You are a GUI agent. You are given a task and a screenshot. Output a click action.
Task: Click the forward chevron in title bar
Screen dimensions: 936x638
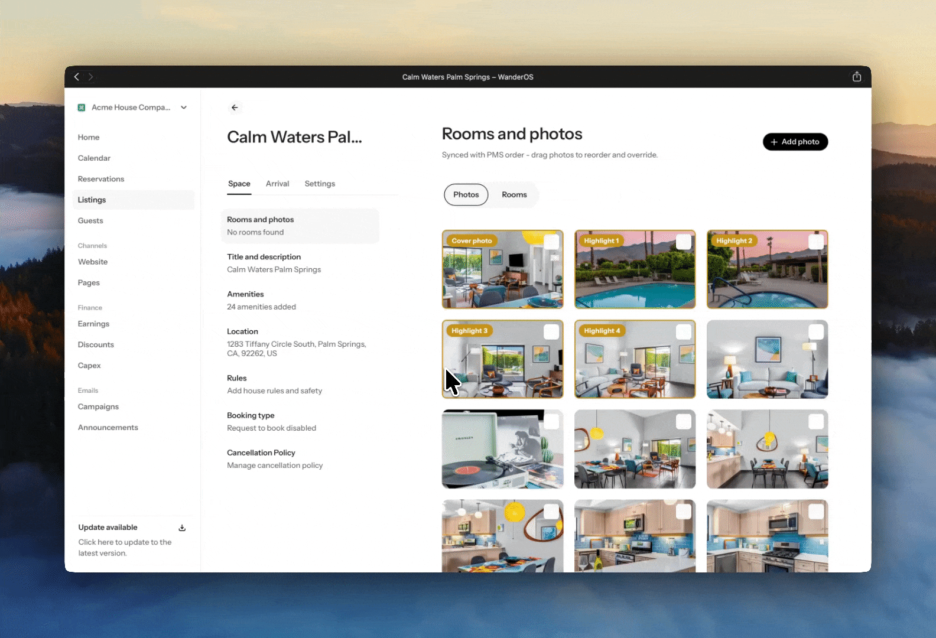(x=90, y=77)
